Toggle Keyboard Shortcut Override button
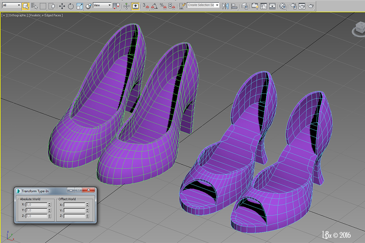The width and height of the screenshot is (365, 243). click(135, 6)
